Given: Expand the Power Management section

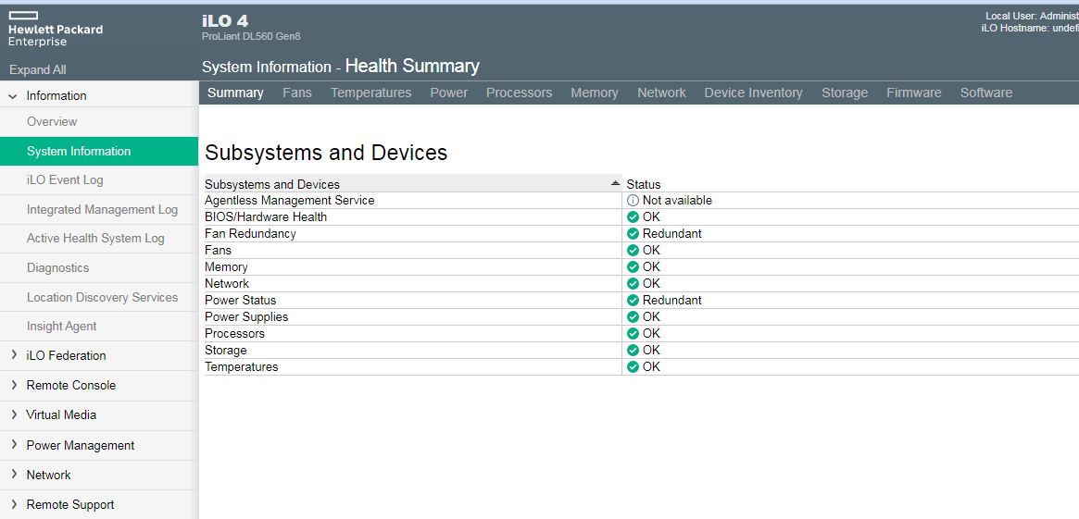Looking at the screenshot, I should tap(14, 445).
